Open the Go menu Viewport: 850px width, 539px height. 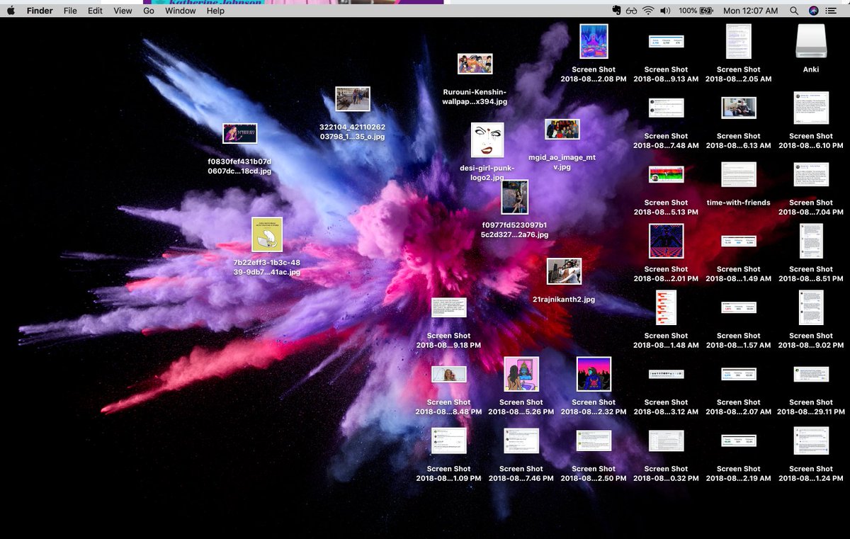tap(149, 11)
